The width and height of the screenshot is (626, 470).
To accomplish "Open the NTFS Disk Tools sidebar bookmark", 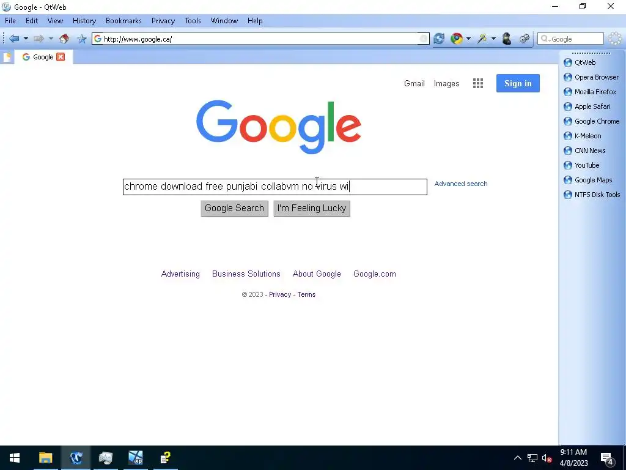I will pyautogui.click(x=592, y=195).
